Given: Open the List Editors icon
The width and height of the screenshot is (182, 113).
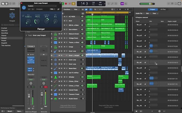Looking at the screenshot, I should (169, 4).
